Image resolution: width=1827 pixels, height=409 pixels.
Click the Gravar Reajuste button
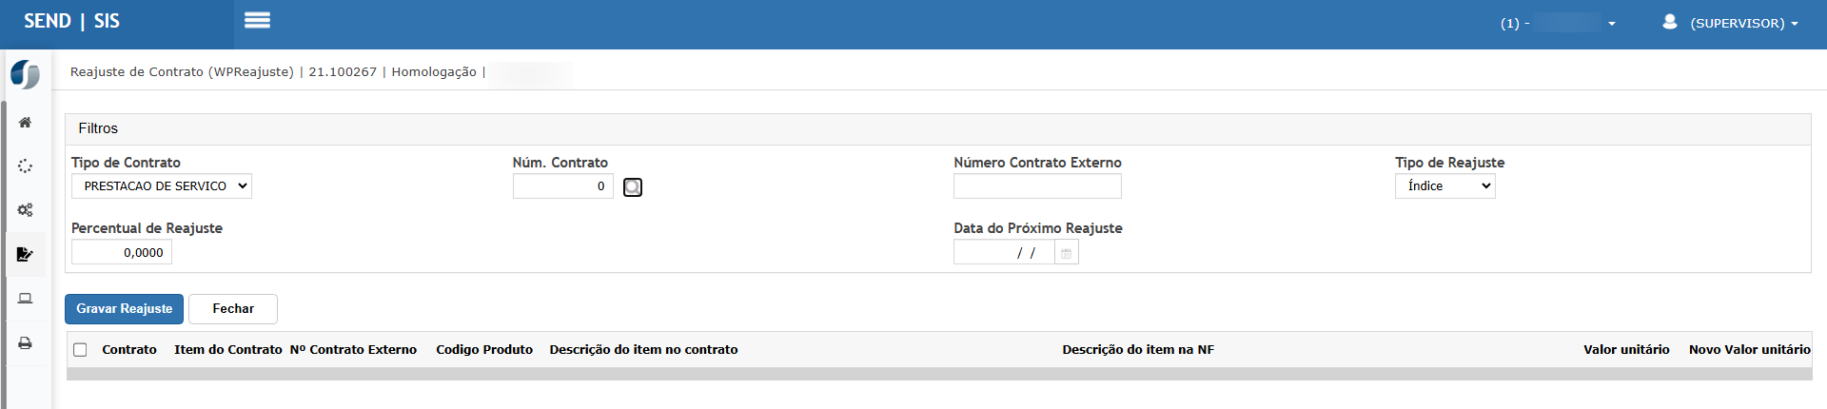coord(124,309)
